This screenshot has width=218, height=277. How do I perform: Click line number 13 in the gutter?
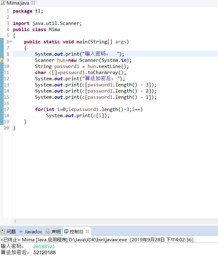coord(6,85)
